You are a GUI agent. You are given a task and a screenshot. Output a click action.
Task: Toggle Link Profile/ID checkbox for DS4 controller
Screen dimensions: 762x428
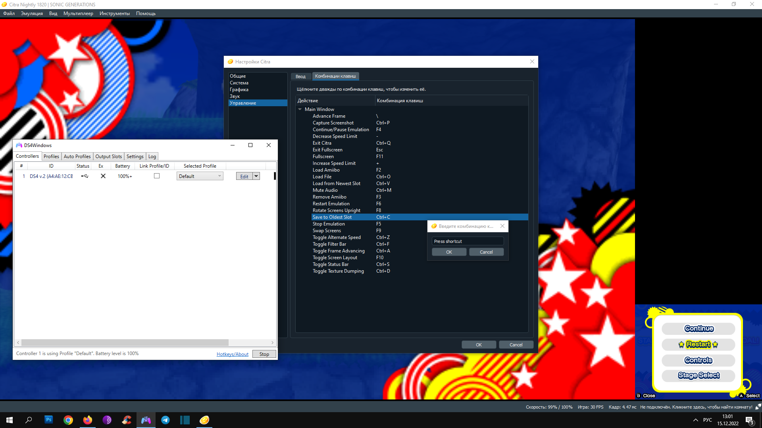pyautogui.click(x=157, y=176)
